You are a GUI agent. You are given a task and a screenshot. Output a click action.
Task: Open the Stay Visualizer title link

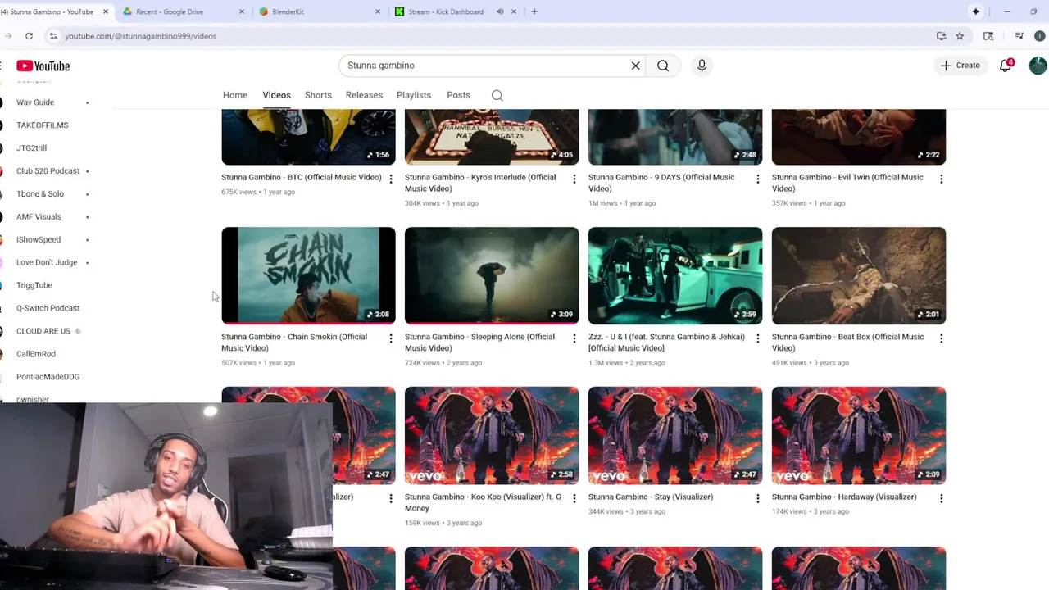[x=651, y=497]
